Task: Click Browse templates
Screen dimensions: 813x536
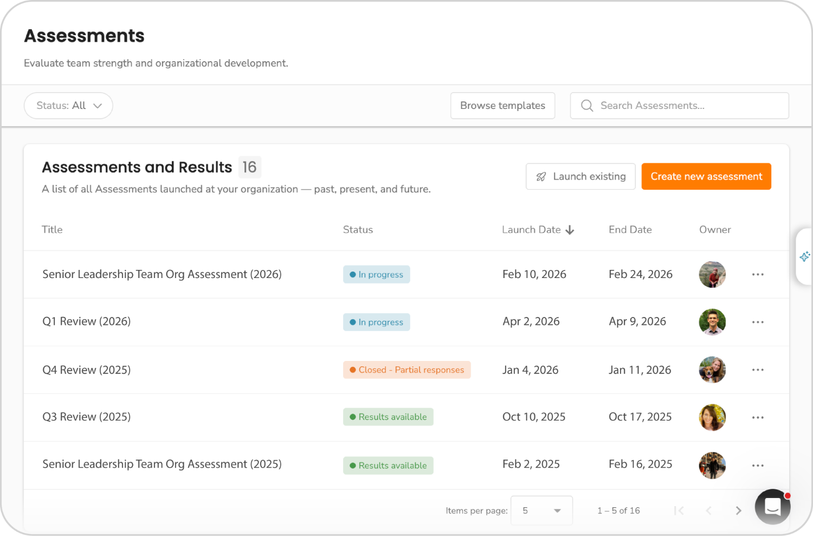Action: coord(502,106)
